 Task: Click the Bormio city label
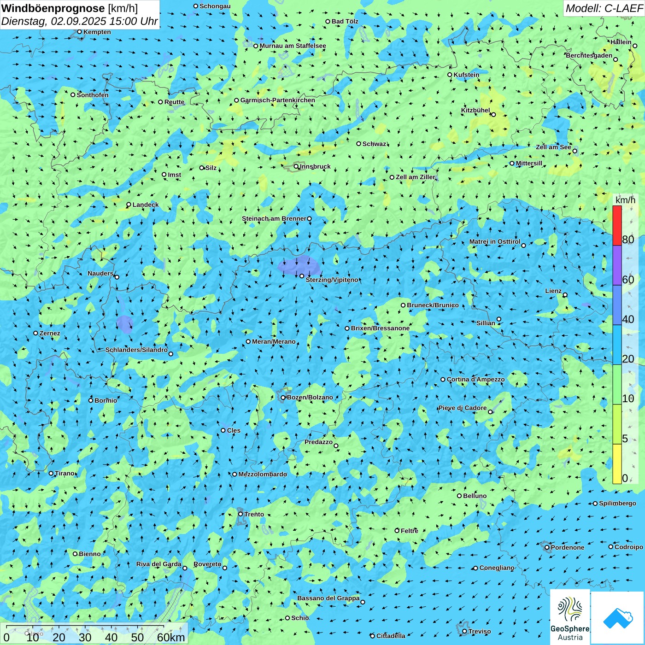tap(106, 400)
